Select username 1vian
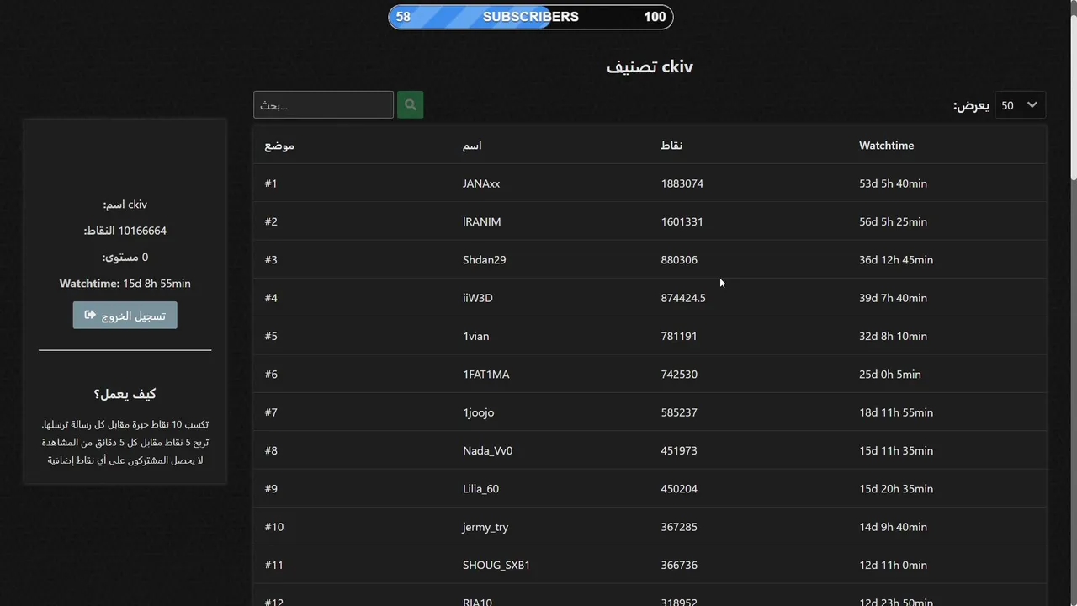The image size is (1077, 606). (475, 336)
